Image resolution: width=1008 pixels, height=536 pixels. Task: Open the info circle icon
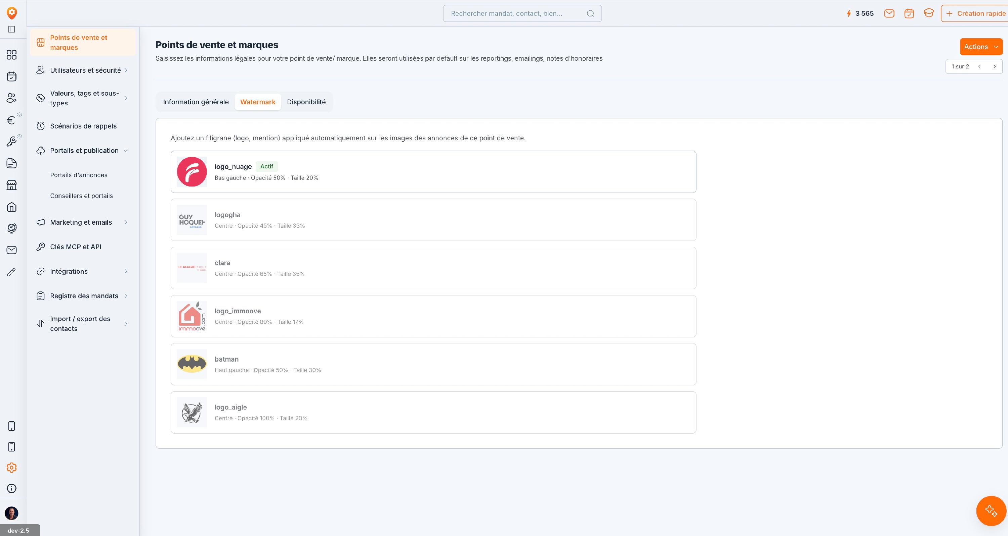pyautogui.click(x=12, y=488)
